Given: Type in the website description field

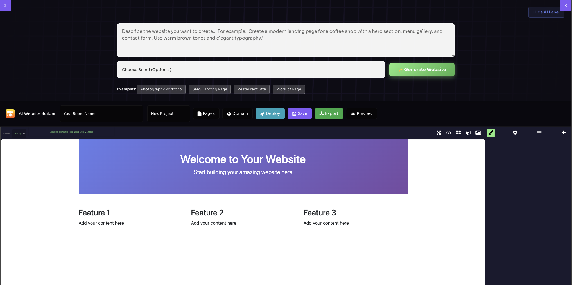Looking at the screenshot, I should 286,40.
